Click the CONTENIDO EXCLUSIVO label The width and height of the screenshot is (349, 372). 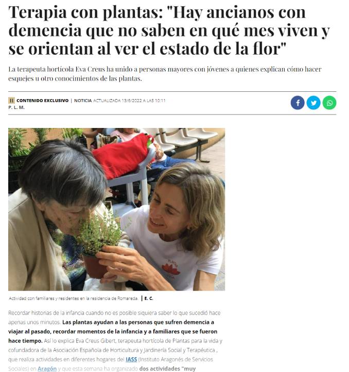point(42,101)
